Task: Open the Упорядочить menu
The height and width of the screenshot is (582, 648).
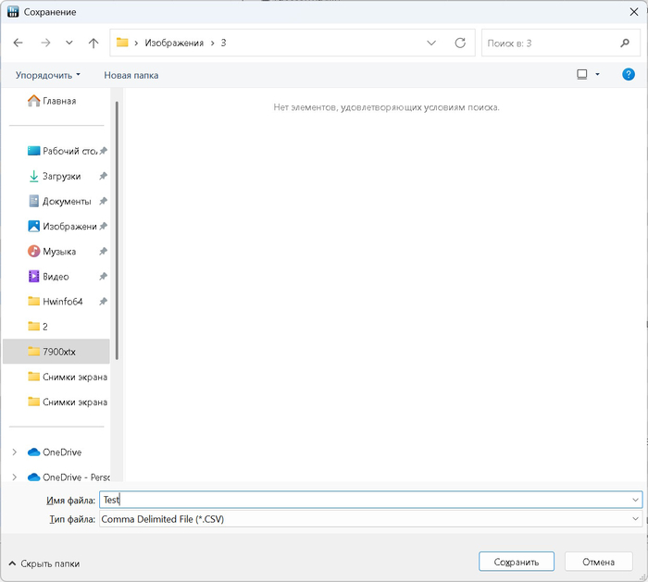Action: tap(48, 75)
